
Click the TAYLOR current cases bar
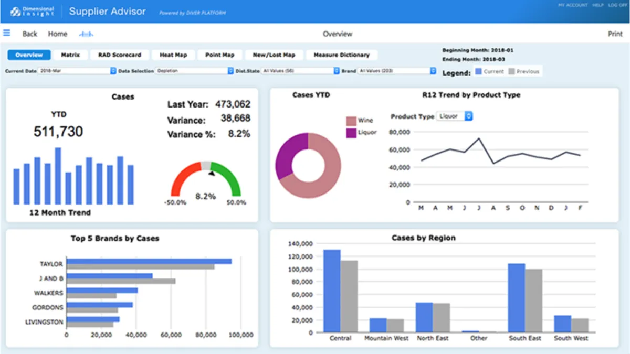click(x=149, y=261)
